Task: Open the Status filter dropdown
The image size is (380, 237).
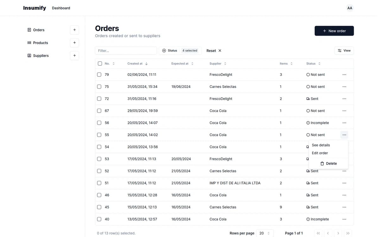Action: 180,51
